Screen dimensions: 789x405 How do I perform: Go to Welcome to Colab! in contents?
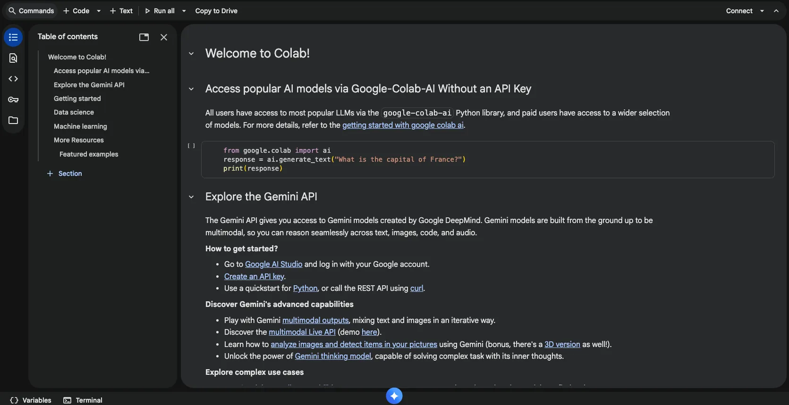coord(77,57)
